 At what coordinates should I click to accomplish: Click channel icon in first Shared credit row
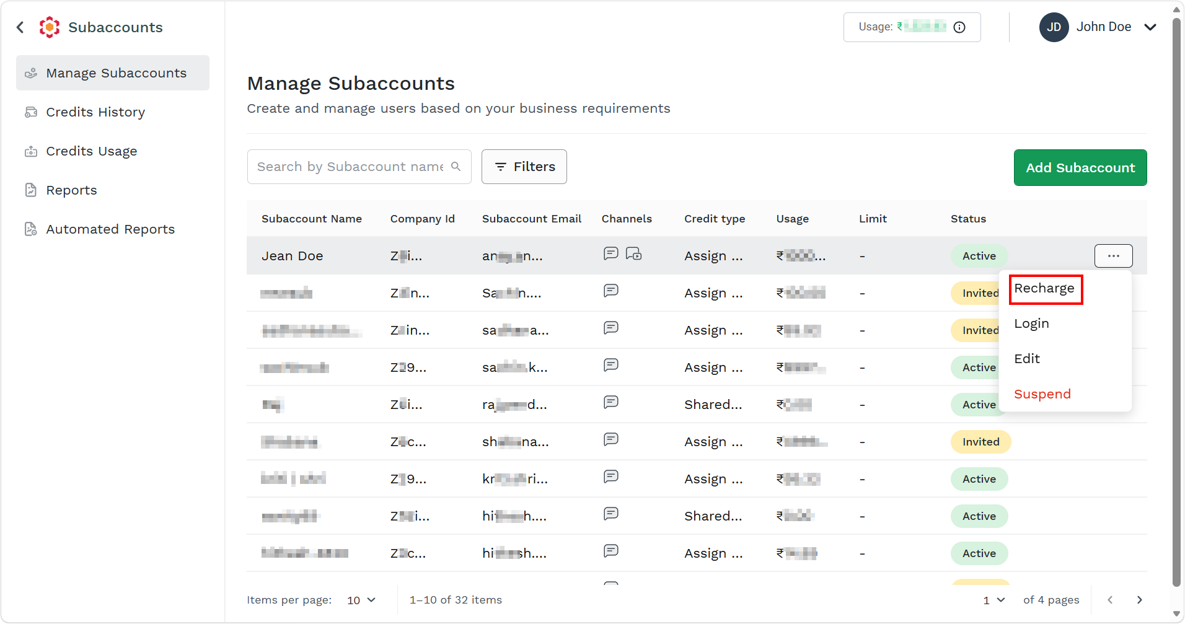point(611,402)
